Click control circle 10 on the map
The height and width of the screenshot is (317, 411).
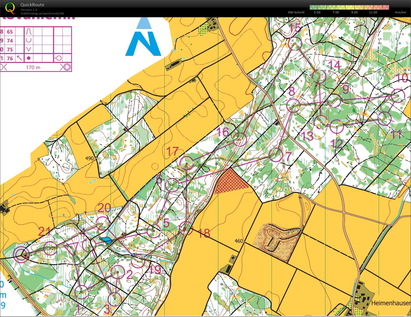(398, 96)
